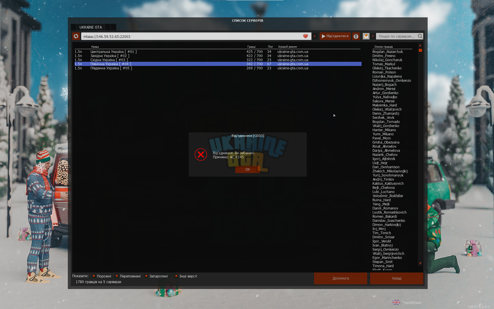Select player Pavel_Moro
494x309 pixels.
(381, 138)
